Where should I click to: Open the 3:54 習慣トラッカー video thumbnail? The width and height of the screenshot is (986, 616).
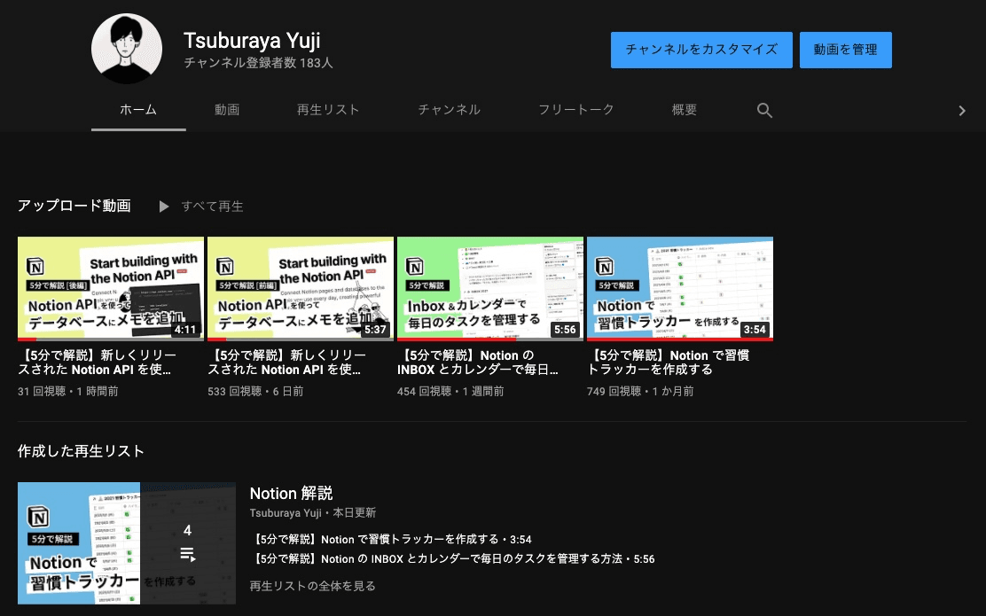pyautogui.click(x=680, y=289)
